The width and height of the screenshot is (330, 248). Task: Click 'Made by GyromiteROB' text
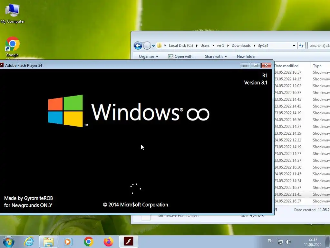29,198
